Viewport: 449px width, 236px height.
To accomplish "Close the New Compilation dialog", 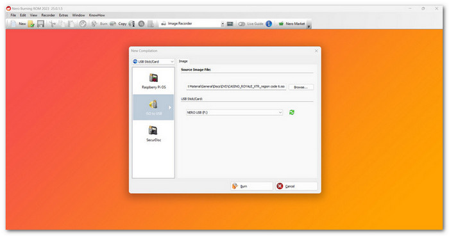I will (x=316, y=51).
